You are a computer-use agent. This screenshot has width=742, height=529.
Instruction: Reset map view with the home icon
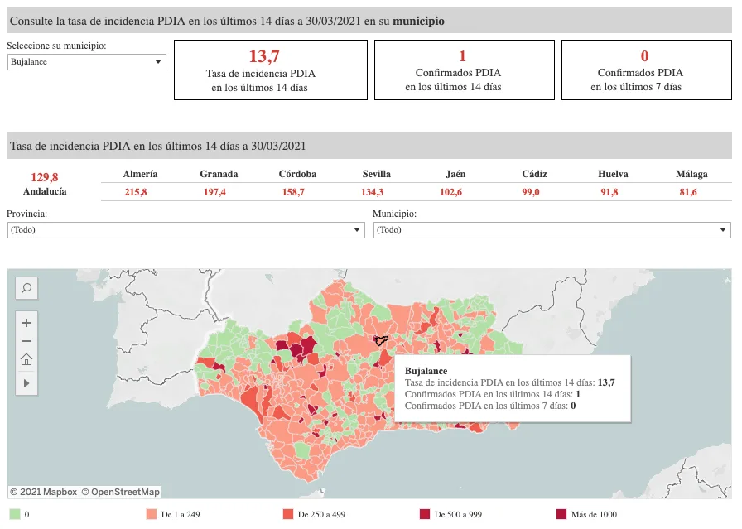click(x=26, y=359)
